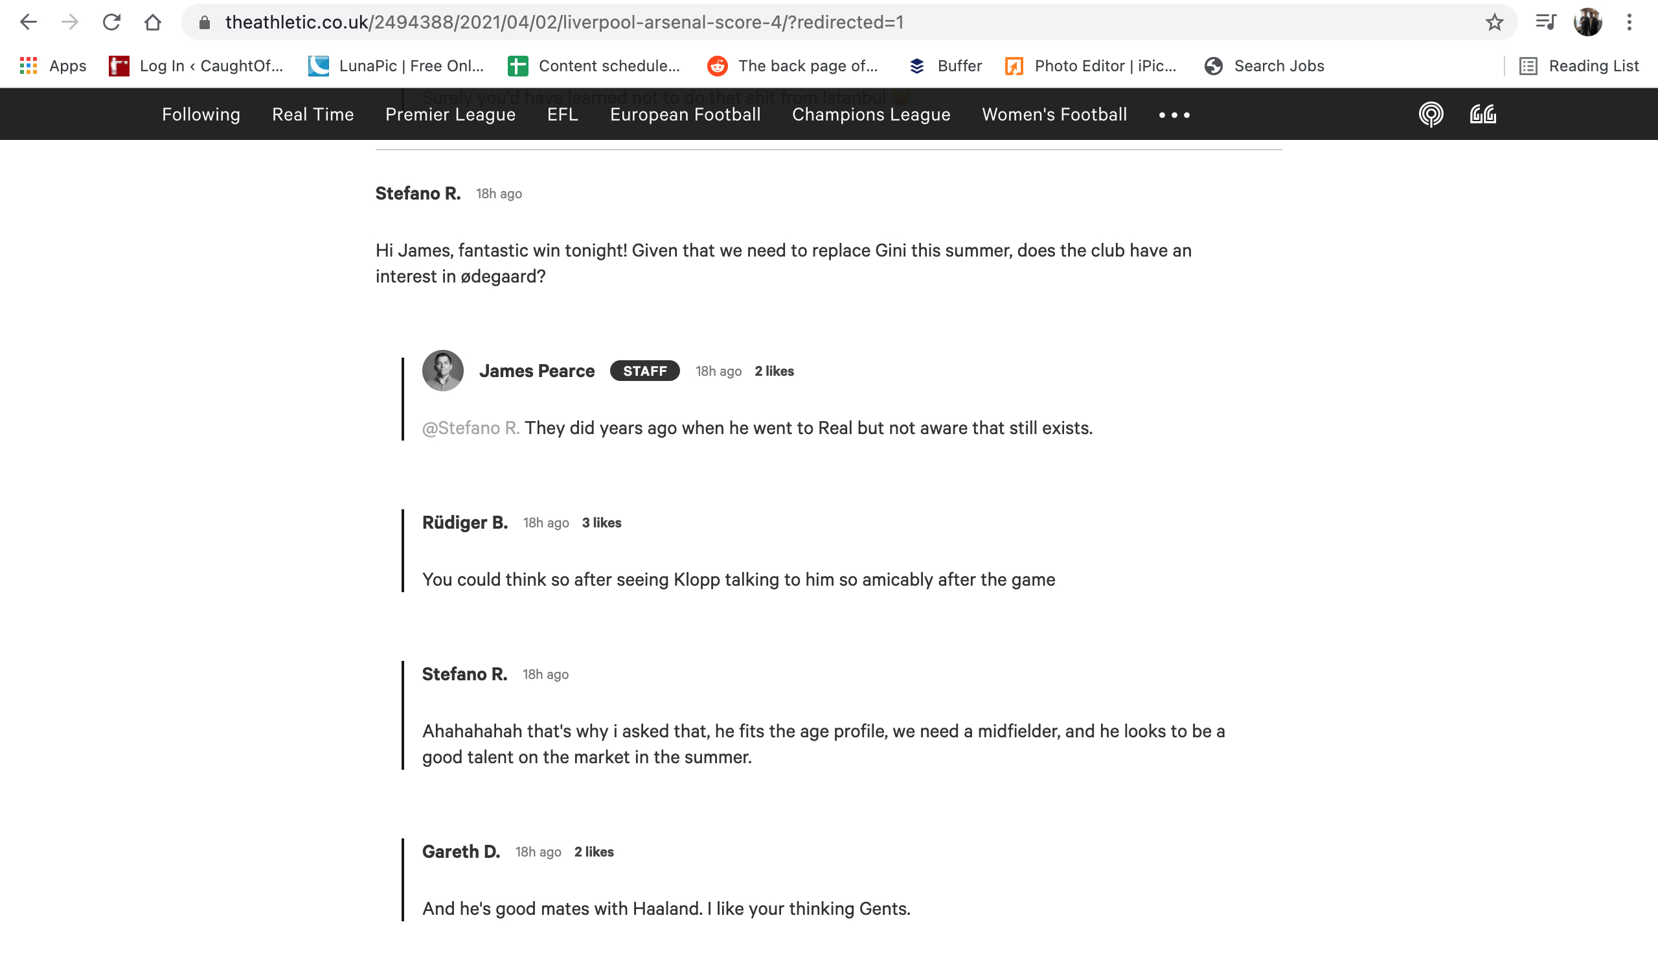The height and width of the screenshot is (955, 1658).
Task: Open the live audio rooms icon
Action: (1483, 115)
